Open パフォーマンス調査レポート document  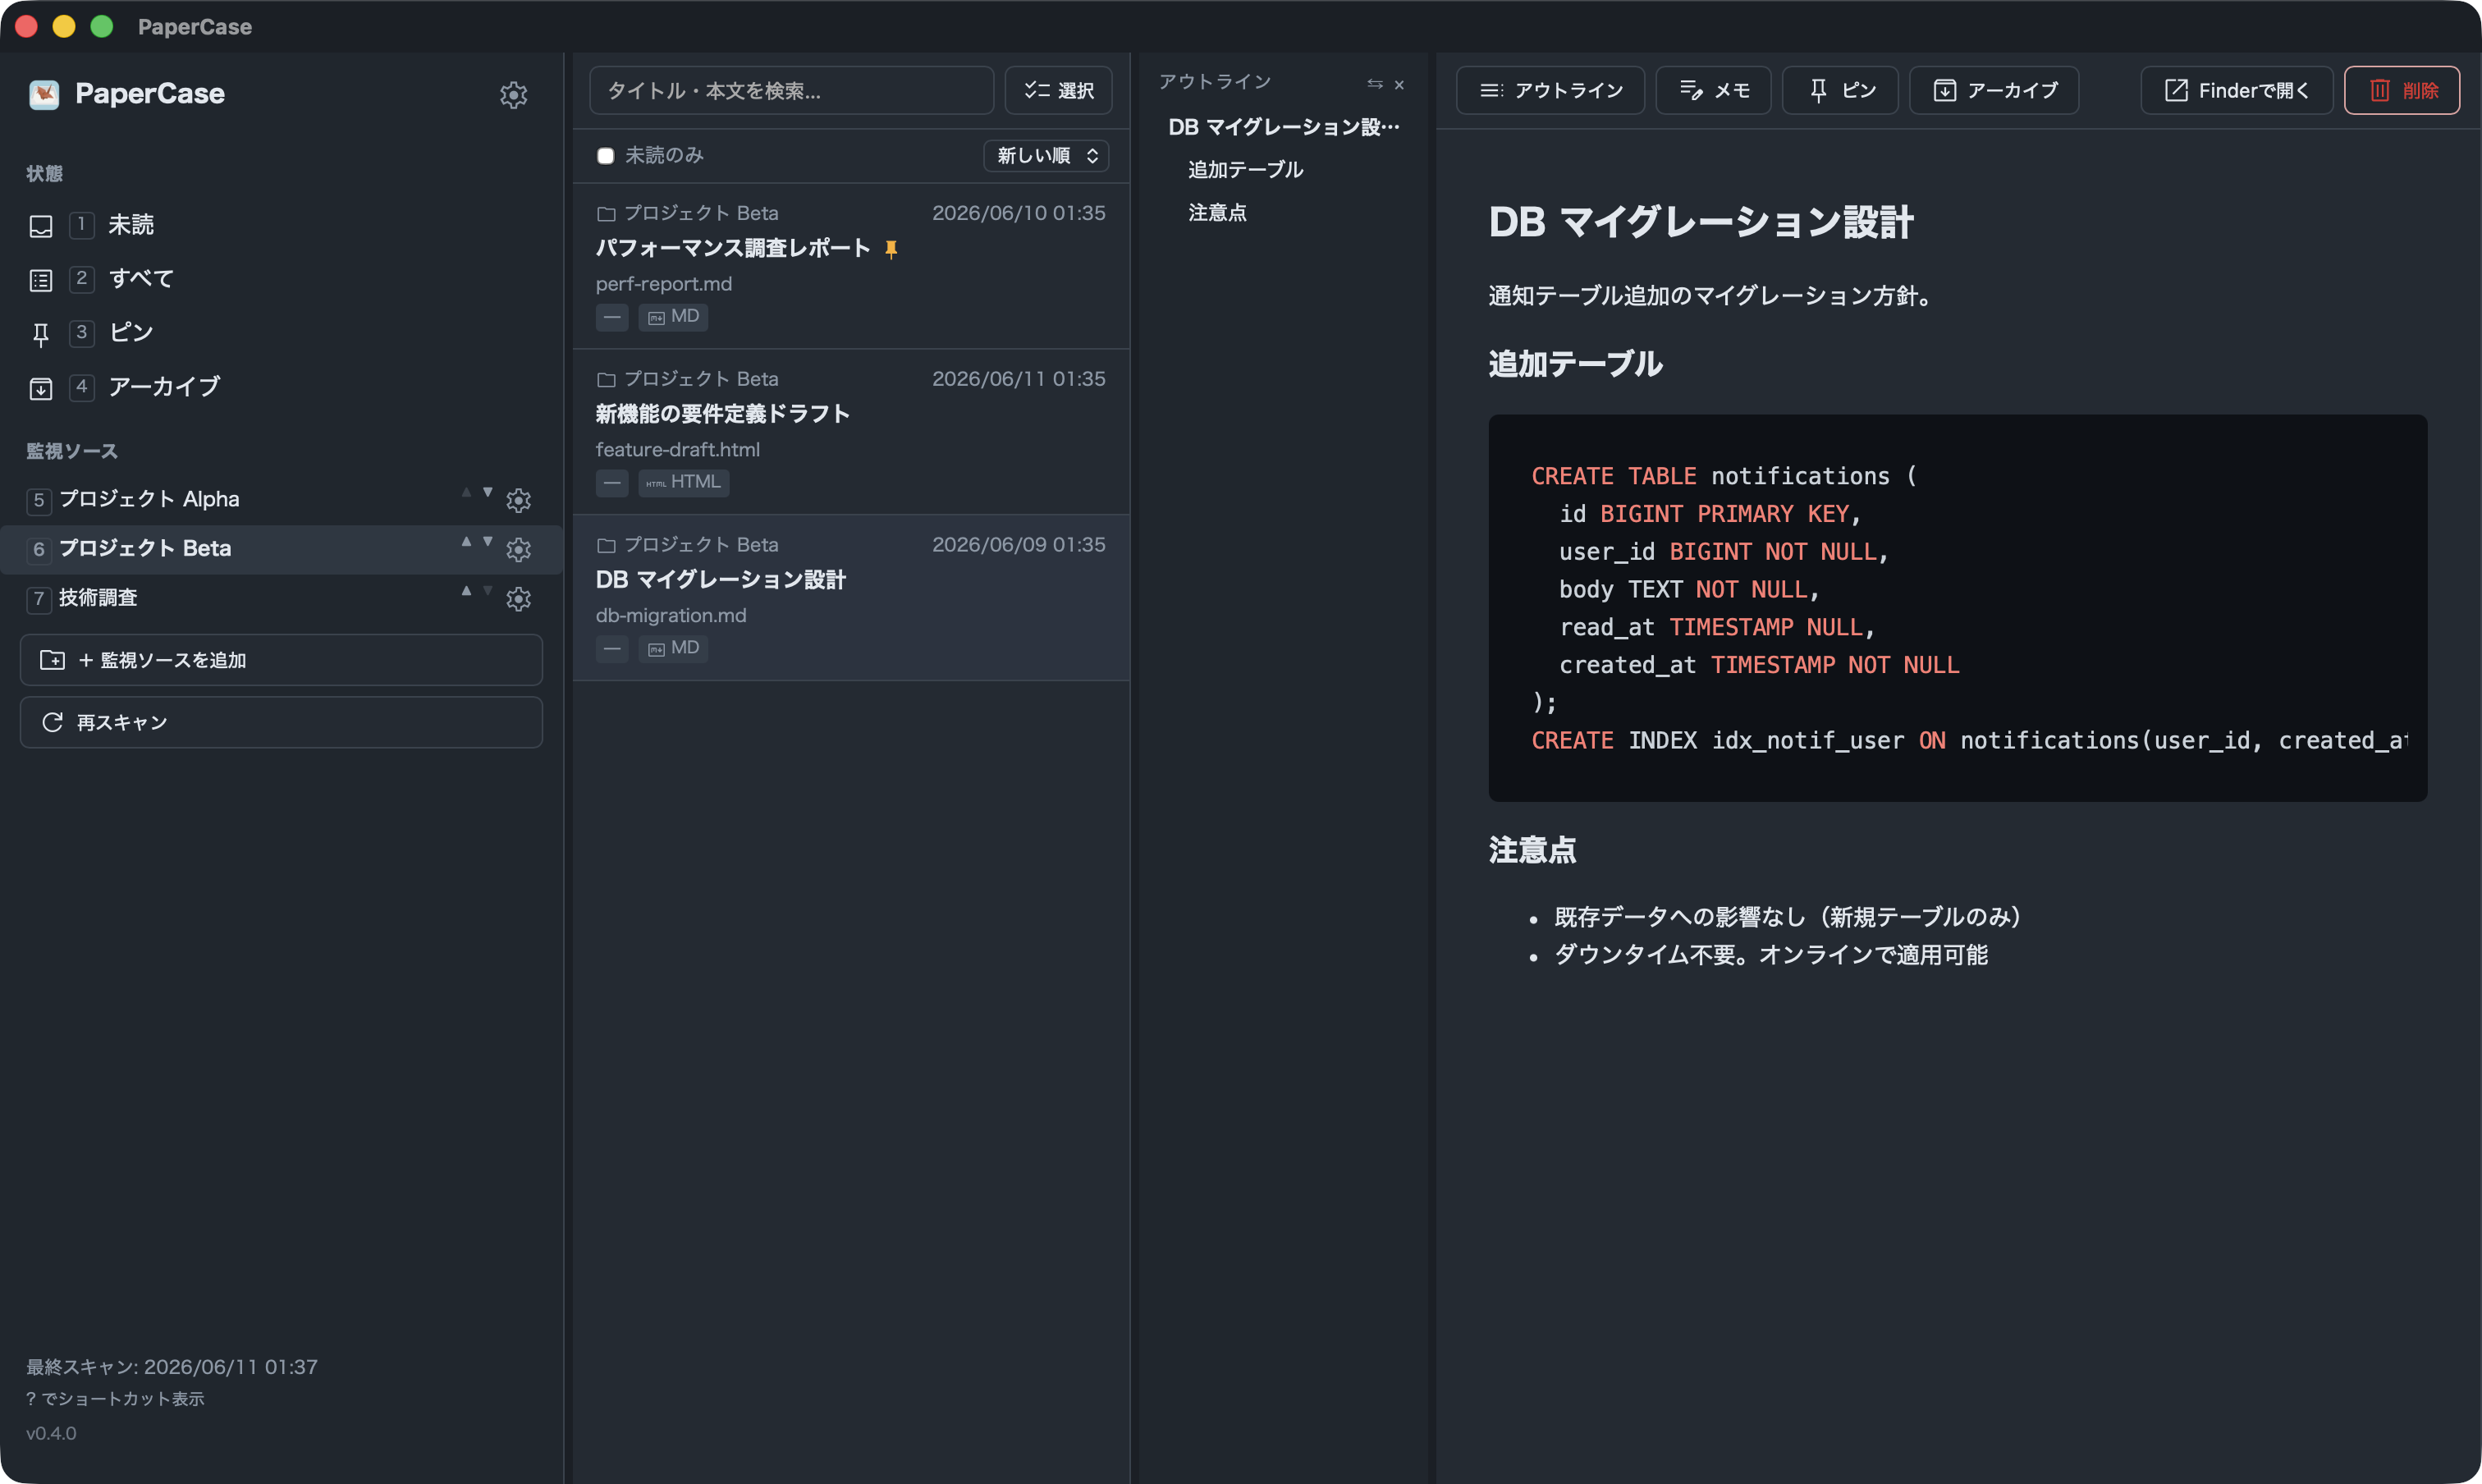[x=852, y=266]
